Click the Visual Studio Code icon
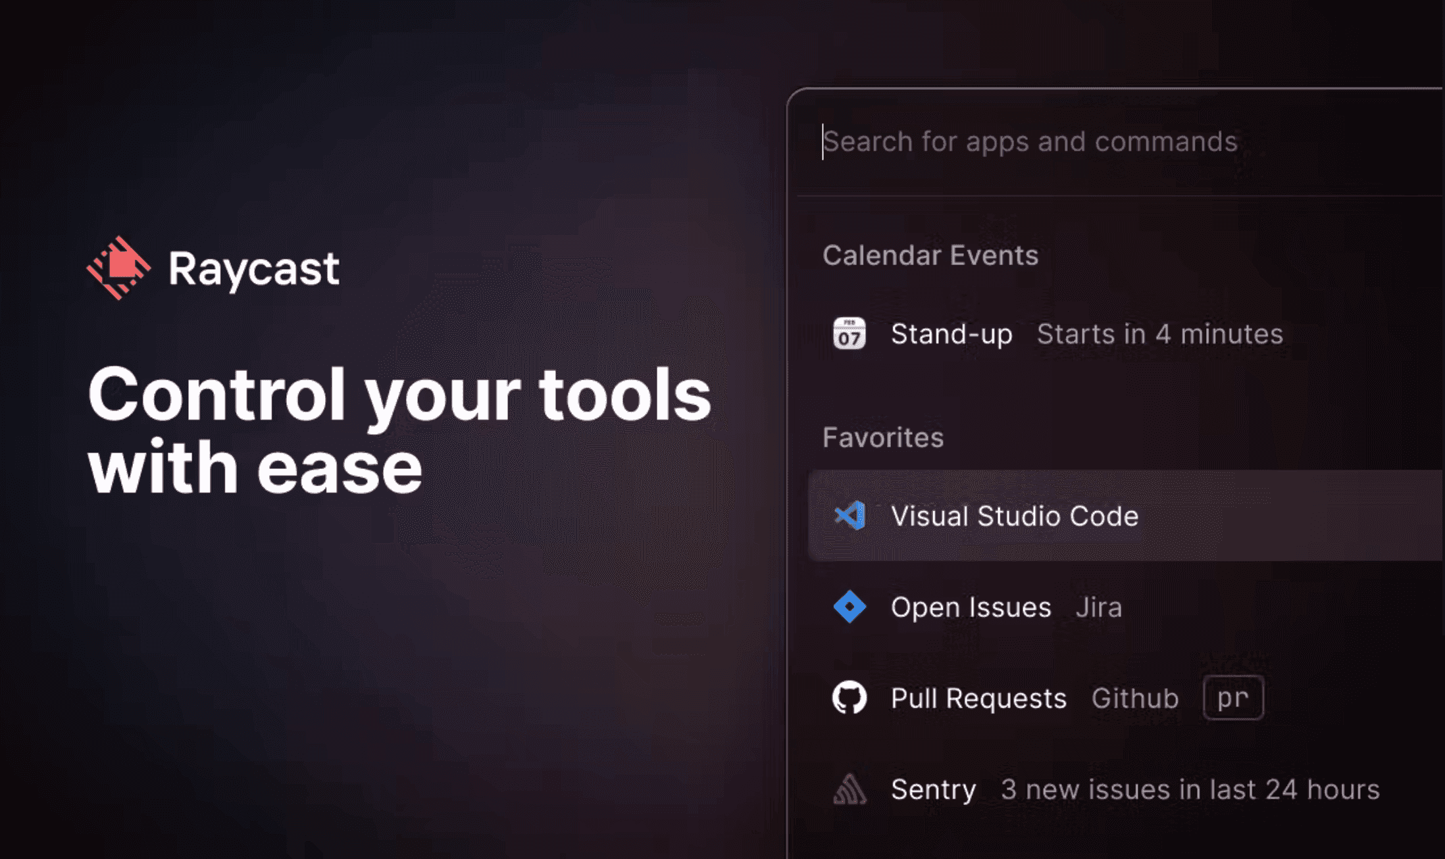Screen dimensions: 1445x859 849,516
